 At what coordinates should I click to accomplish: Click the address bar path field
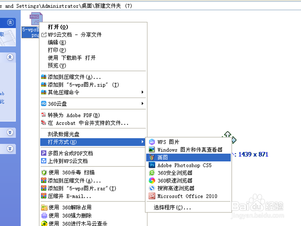[150, 6]
